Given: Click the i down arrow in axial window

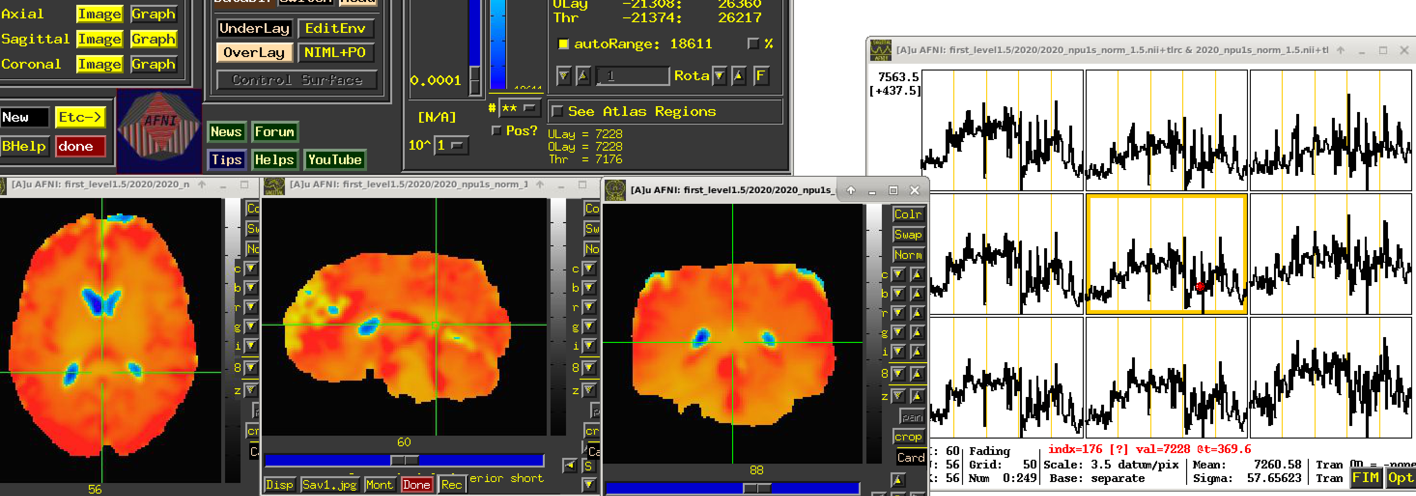Looking at the screenshot, I should click(251, 346).
